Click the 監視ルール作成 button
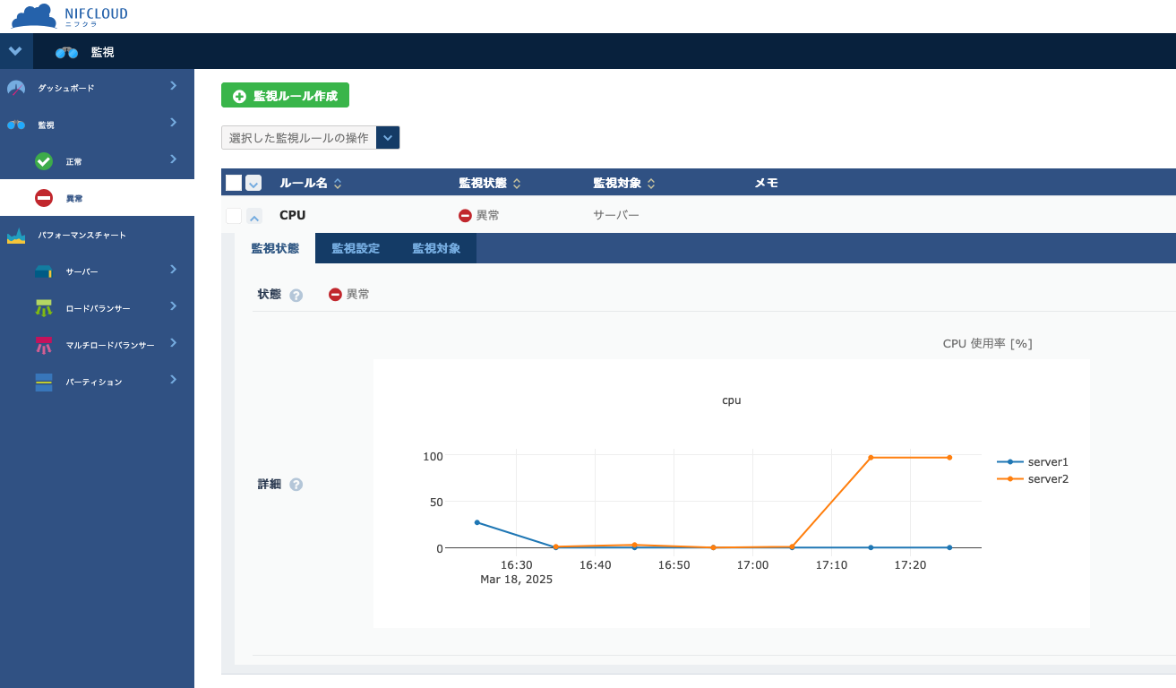Screen dimensions: 1176x688 [x=285, y=95]
